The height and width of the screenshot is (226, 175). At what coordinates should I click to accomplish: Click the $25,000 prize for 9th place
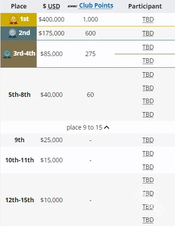[x=51, y=140]
